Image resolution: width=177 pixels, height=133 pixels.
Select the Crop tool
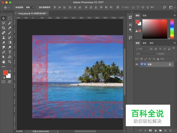(4, 28)
